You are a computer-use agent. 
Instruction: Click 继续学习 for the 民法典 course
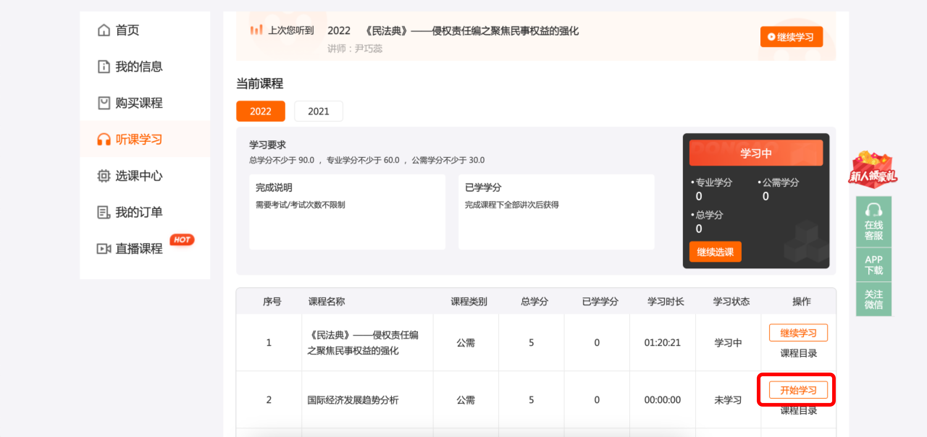[798, 333]
